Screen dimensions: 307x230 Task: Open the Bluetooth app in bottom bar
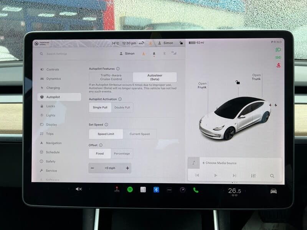(156, 190)
